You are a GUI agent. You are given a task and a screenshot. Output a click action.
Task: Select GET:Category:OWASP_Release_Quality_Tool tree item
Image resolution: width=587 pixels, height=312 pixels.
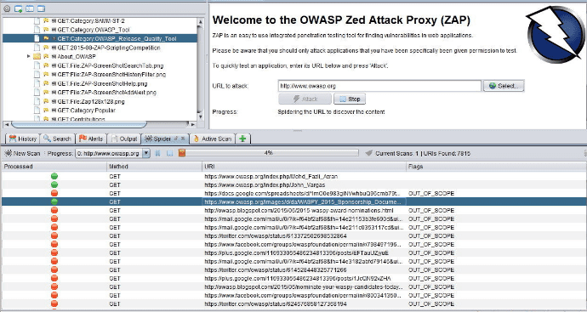(x=117, y=38)
